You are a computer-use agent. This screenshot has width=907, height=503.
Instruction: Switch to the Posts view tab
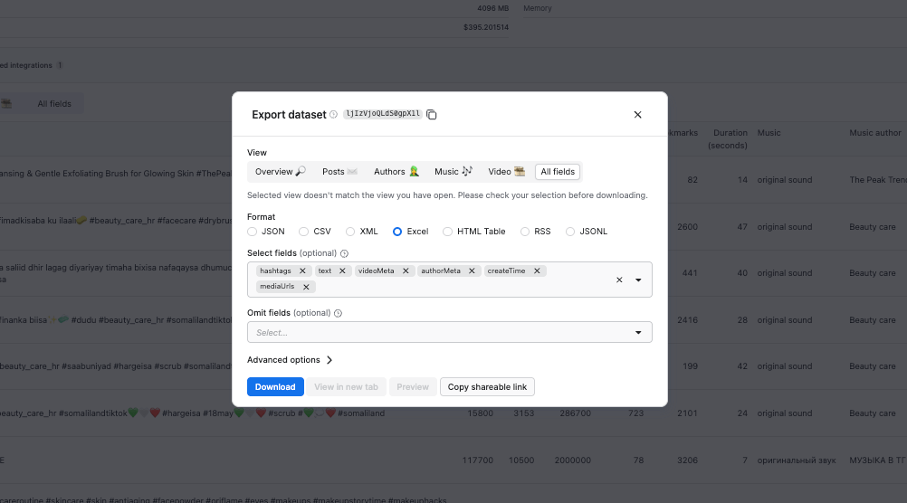(339, 172)
